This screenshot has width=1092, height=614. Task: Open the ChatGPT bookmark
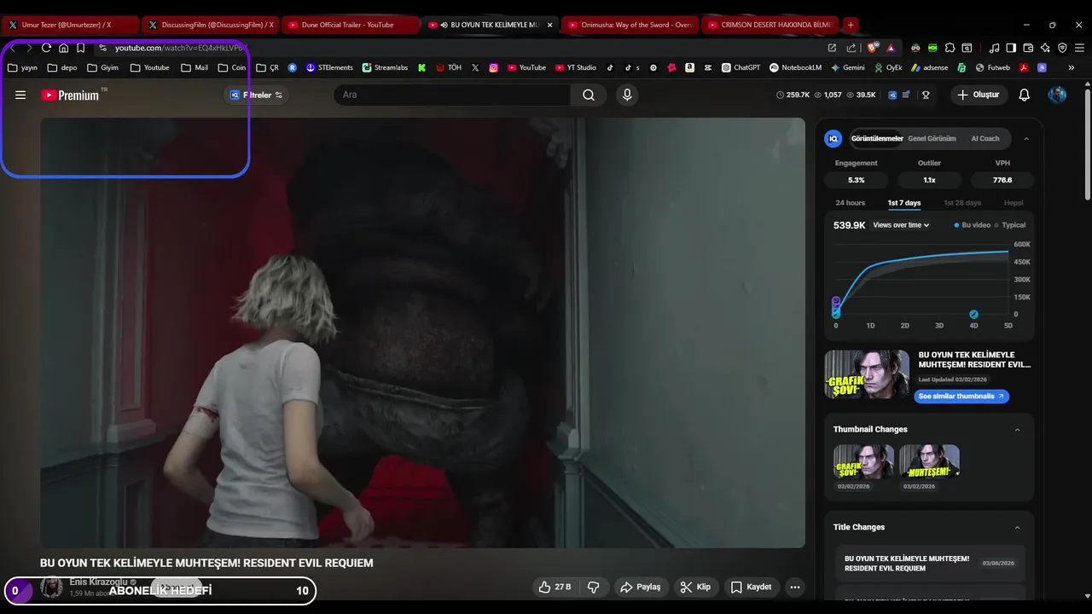pyautogui.click(x=741, y=67)
